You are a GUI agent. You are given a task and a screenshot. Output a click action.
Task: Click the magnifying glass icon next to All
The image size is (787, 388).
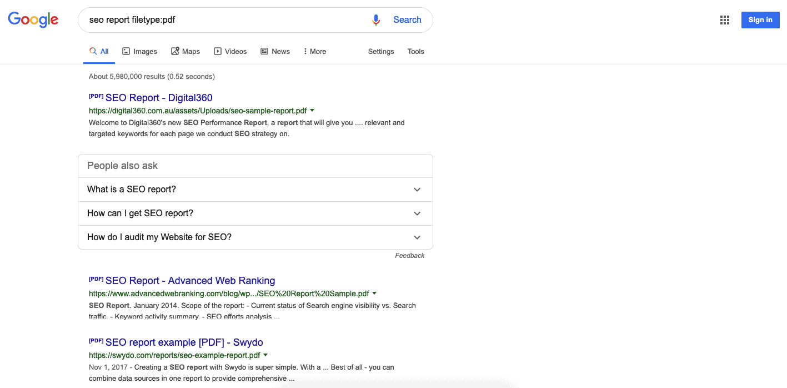tap(92, 51)
